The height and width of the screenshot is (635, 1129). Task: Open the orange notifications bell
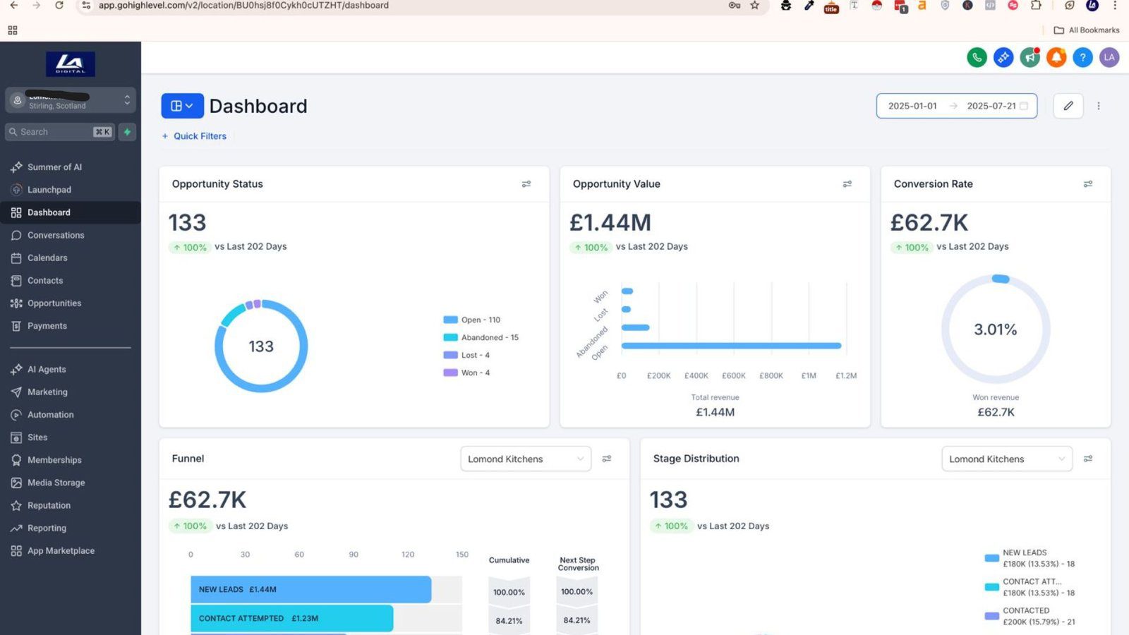coord(1056,58)
